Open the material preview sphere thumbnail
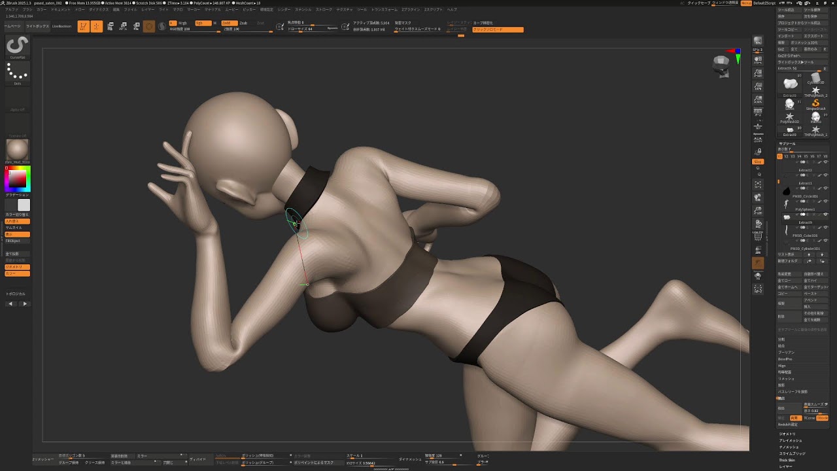 [17, 150]
